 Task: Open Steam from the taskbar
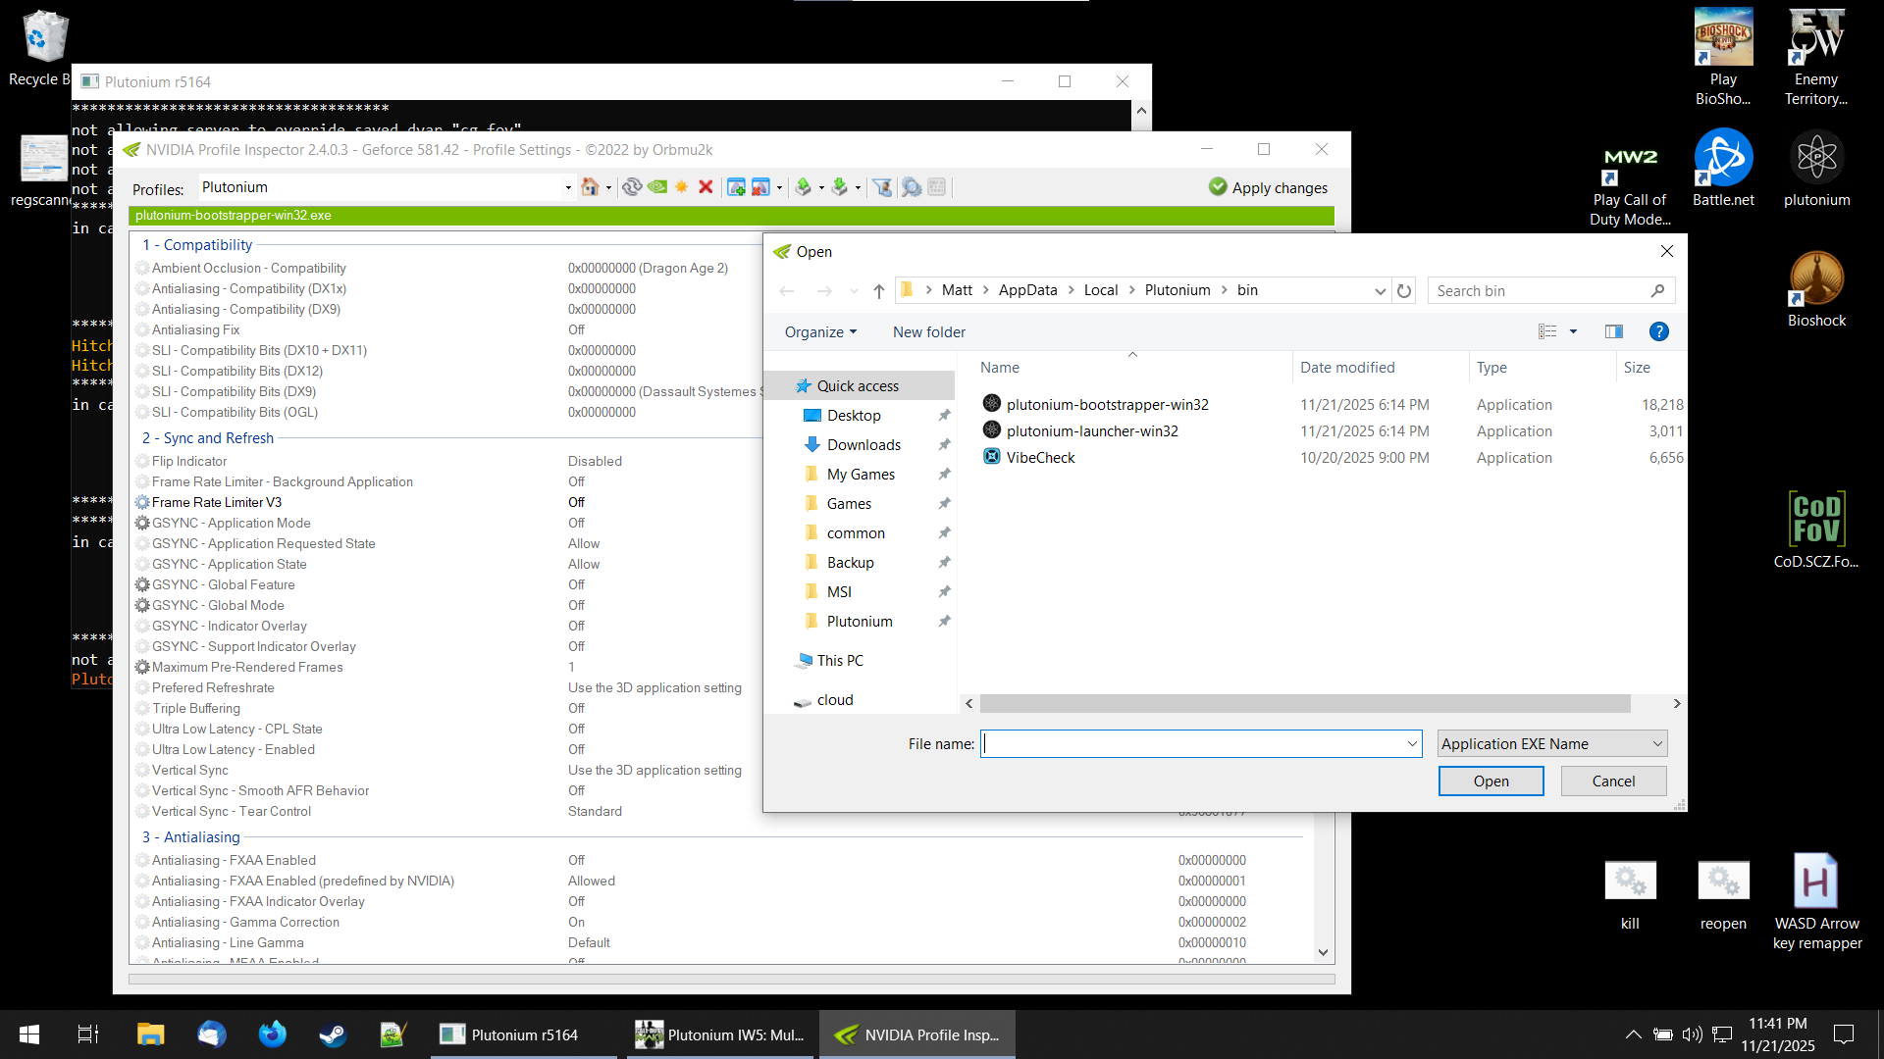333,1034
